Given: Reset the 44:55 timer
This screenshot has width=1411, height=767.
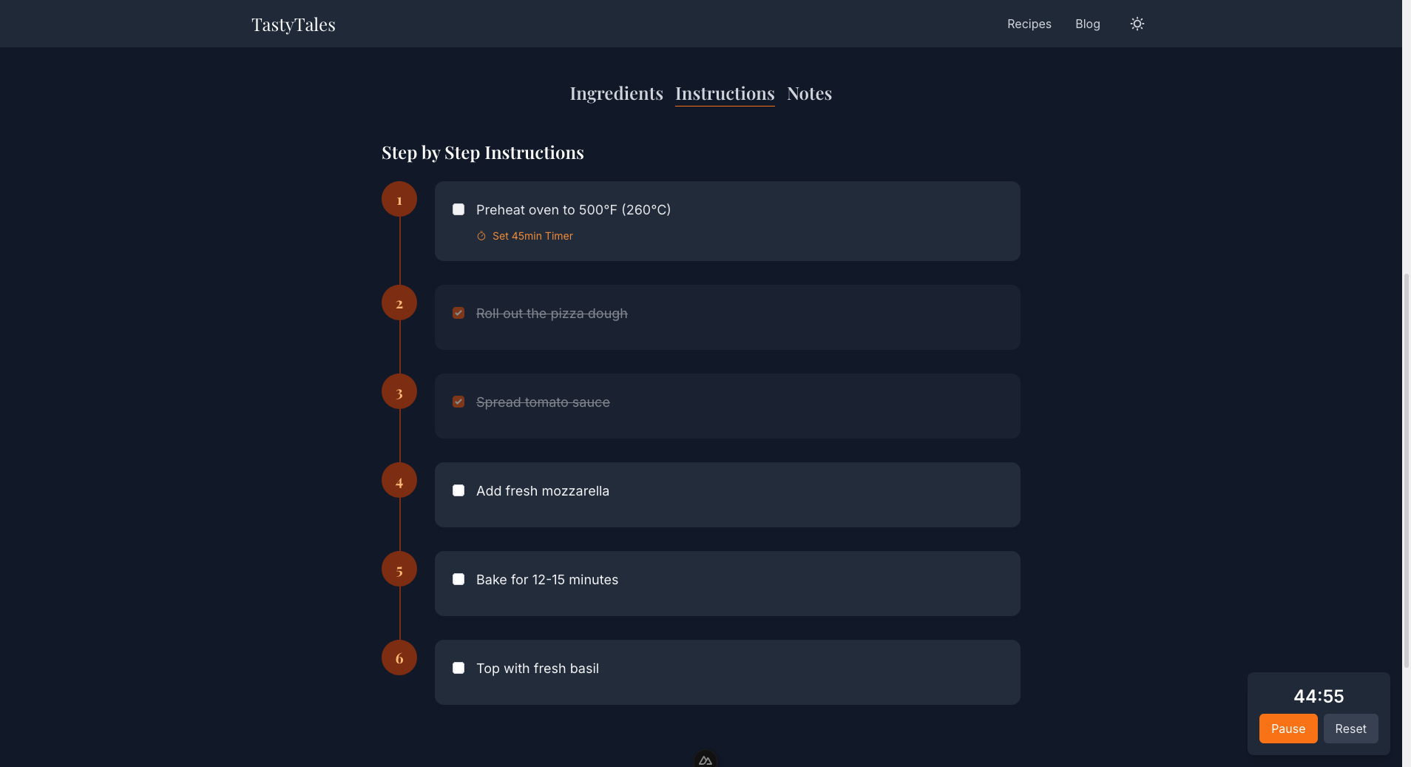Looking at the screenshot, I should pos(1350,729).
